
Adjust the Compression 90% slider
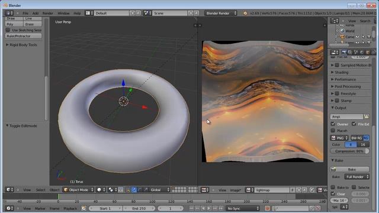(350, 151)
